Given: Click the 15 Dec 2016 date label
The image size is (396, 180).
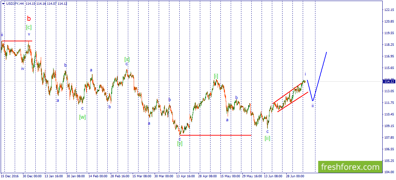Looking at the screenshot, I should (10, 177).
